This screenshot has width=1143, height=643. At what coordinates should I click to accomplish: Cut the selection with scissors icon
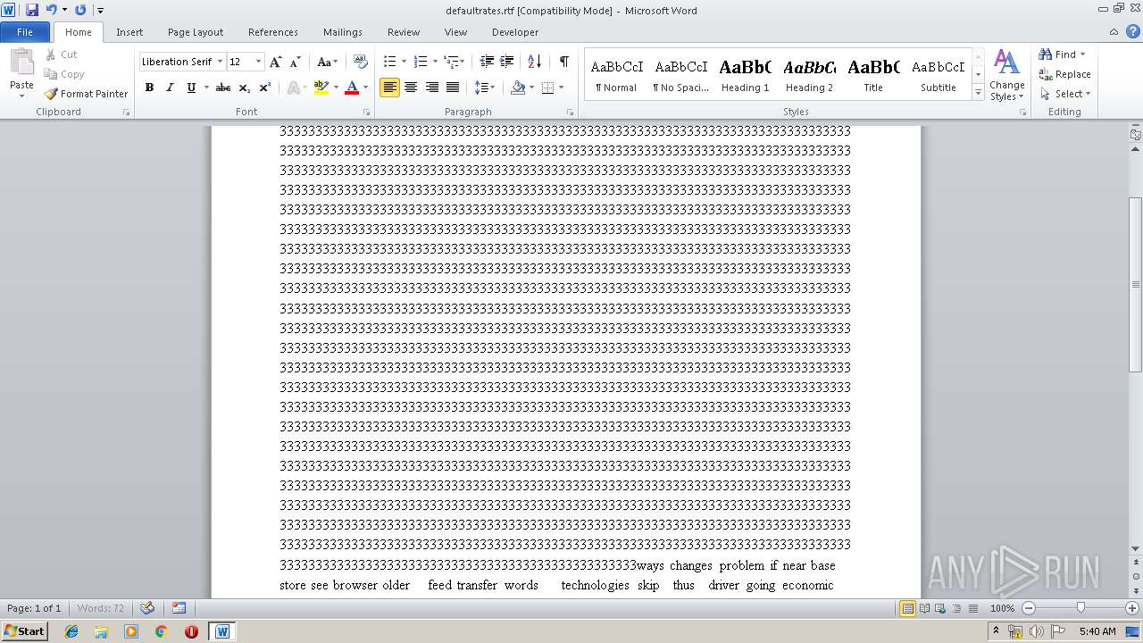(x=51, y=54)
